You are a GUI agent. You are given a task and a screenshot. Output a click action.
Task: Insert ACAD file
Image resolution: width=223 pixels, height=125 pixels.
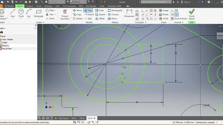pos(164,18)
